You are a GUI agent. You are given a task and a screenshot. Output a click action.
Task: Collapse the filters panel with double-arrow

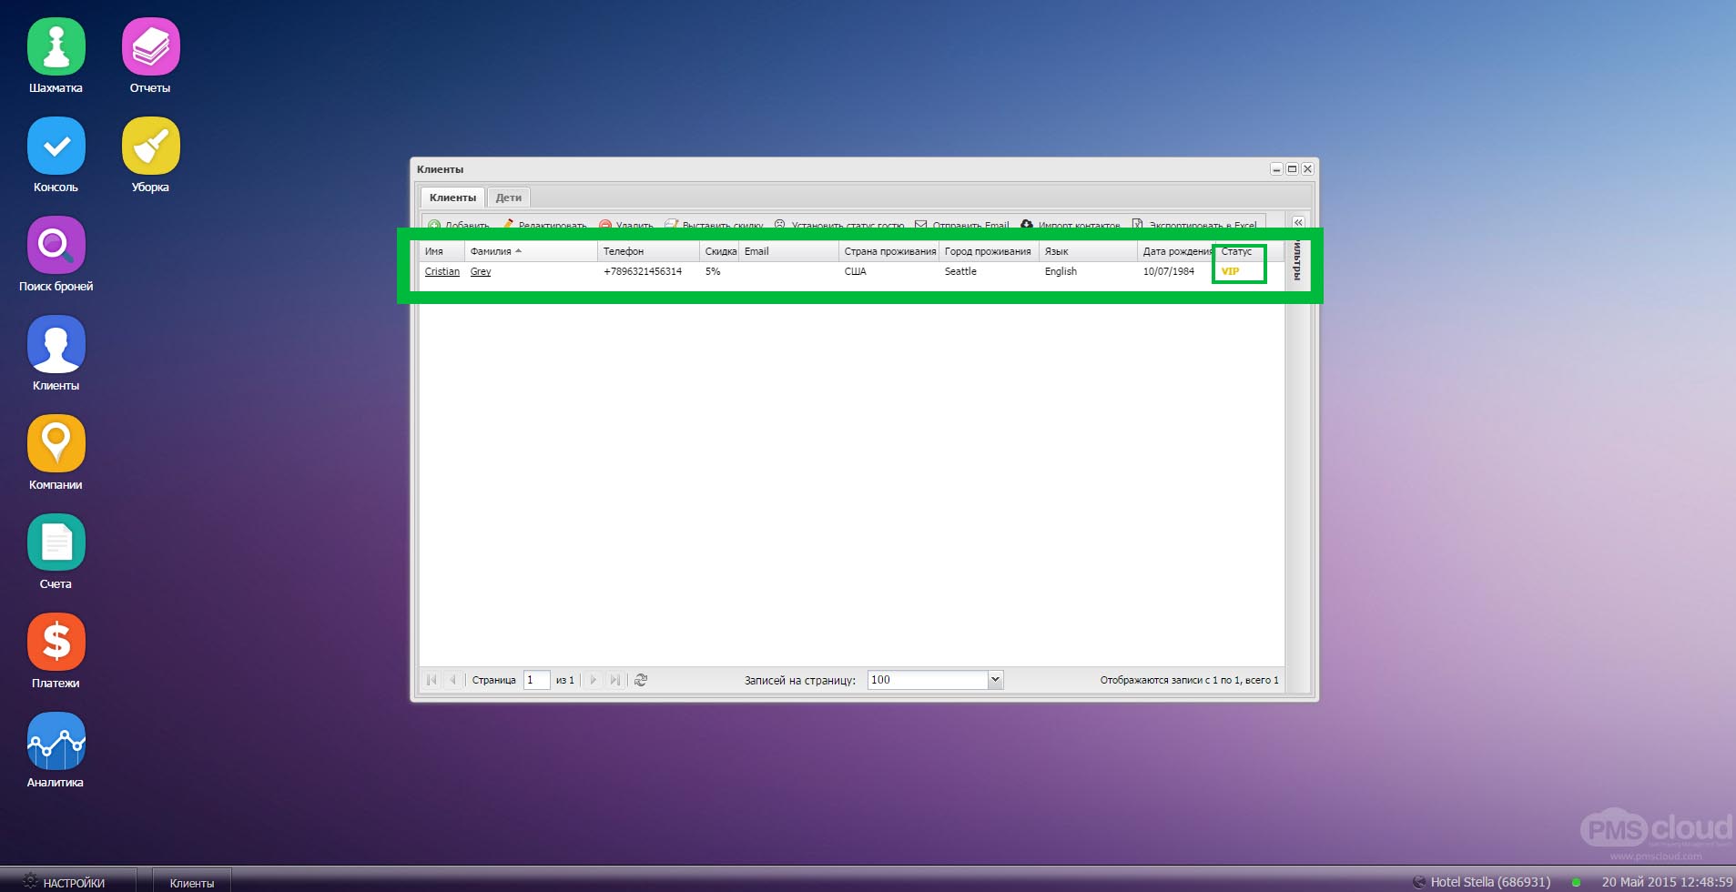tap(1298, 222)
